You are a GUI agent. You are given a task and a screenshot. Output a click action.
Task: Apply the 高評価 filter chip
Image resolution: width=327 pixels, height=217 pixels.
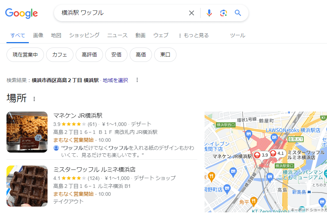click(x=89, y=55)
